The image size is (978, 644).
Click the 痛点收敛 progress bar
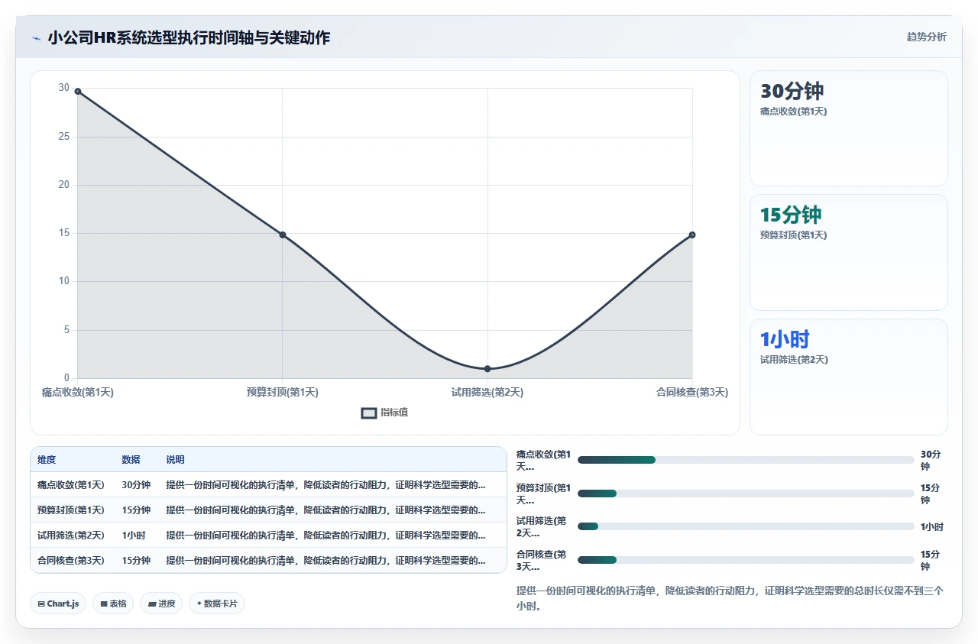[746, 460]
